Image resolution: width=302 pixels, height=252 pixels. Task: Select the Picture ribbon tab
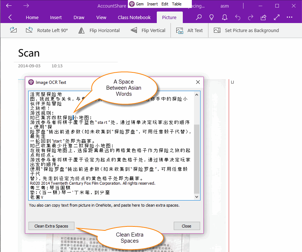(169, 18)
